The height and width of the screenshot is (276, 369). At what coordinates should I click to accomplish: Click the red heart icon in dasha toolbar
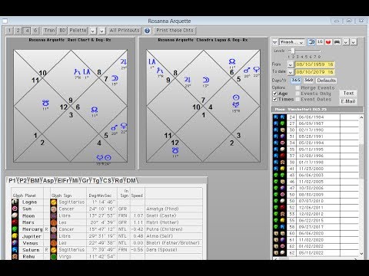click(328, 42)
